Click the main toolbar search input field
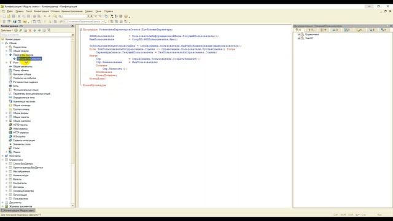393x221 pixels. click(74, 17)
